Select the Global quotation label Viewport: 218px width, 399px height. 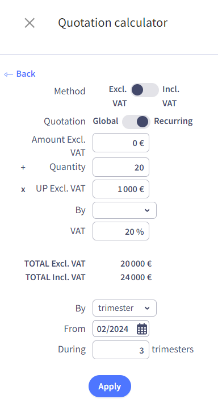point(106,121)
